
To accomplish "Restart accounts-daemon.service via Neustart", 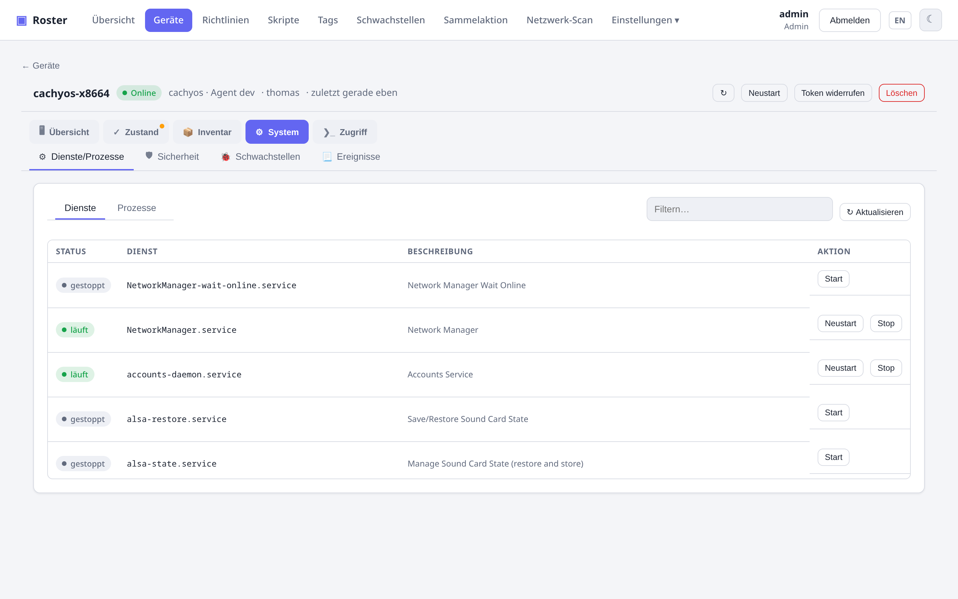I will click(840, 368).
